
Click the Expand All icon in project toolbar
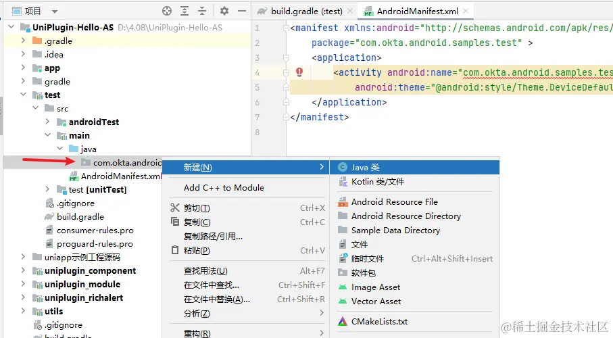point(185,11)
